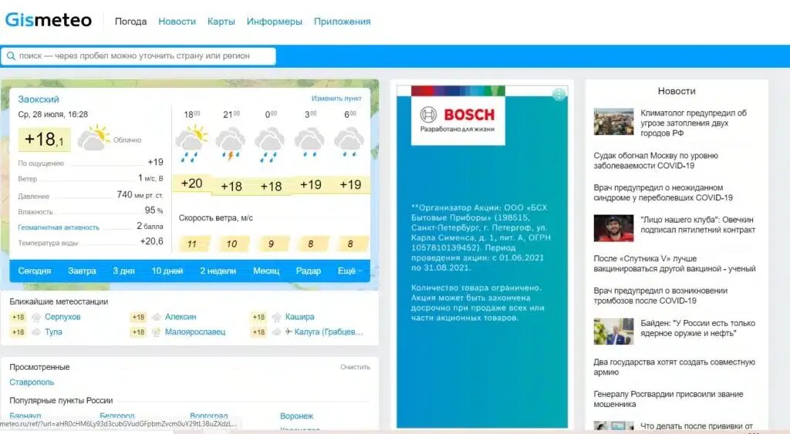Read news about two states' joint army
Viewport: 790px width, 434px height.
click(674, 367)
